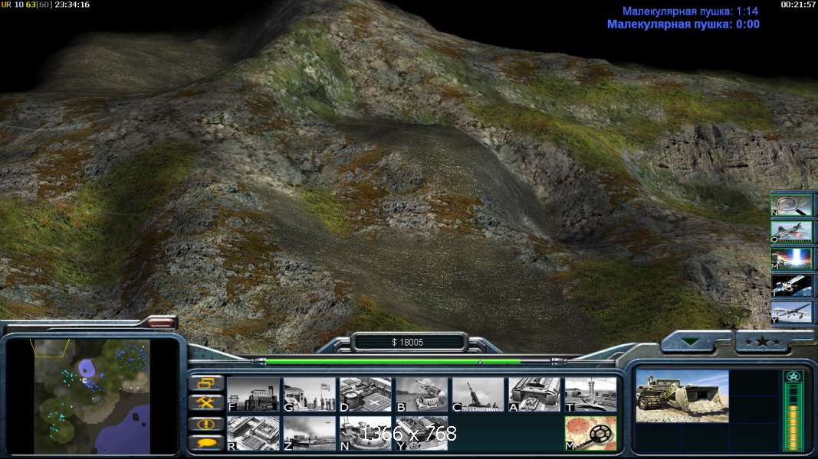Build the Airfield with hotkey T icon

[590, 394]
